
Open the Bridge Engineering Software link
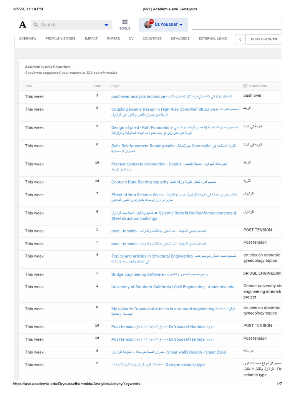click(138, 274)
